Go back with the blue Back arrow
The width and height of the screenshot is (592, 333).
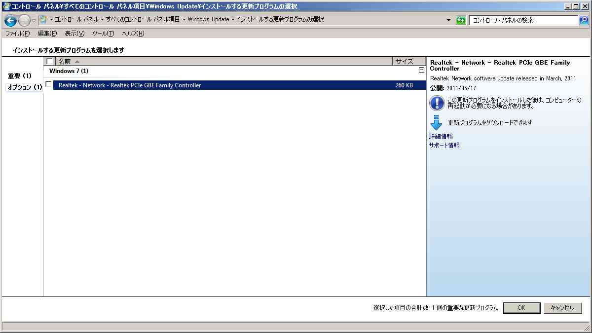[11, 20]
